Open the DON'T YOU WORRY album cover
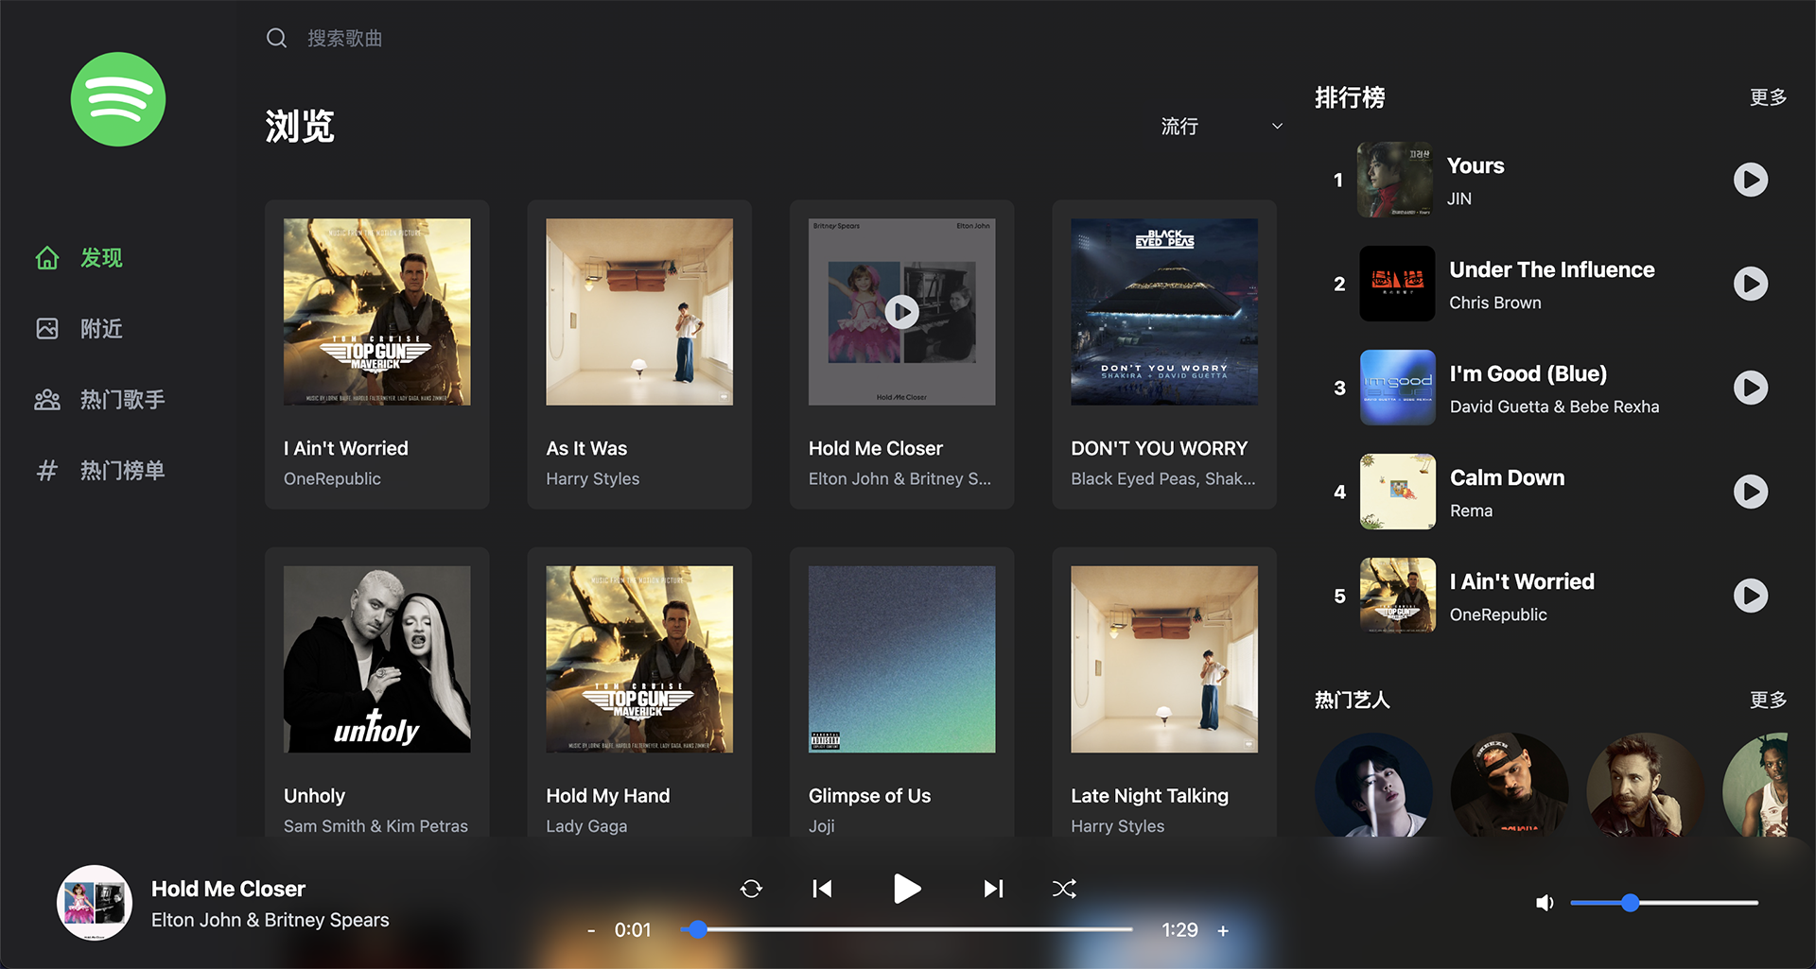This screenshot has height=969, width=1816. (x=1164, y=312)
